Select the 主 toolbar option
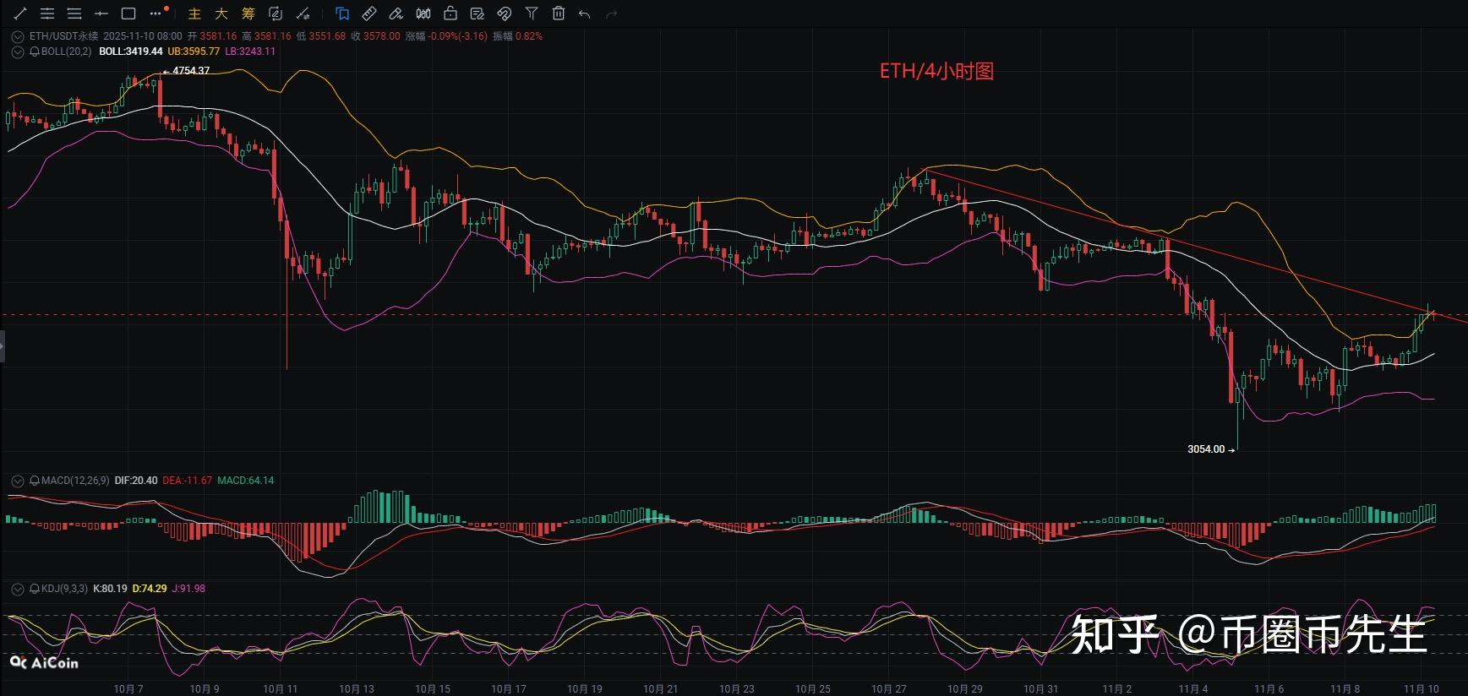Screen dimensions: 1468x696 pos(194,14)
